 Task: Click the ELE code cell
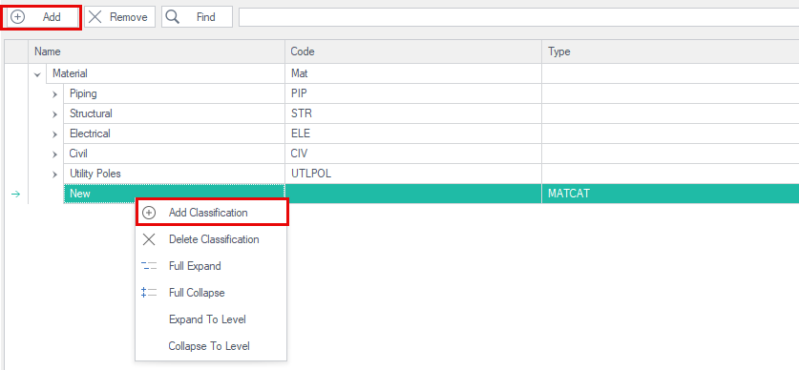[413, 134]
